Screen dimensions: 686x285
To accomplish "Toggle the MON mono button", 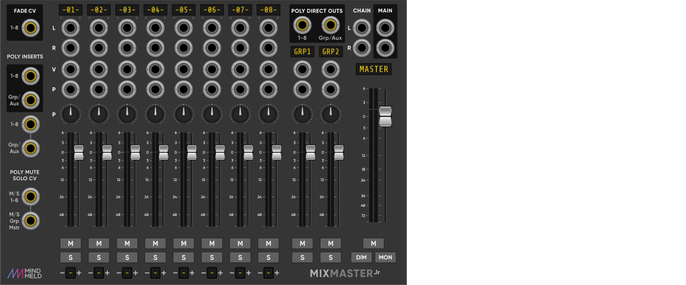I will [385, 257].
